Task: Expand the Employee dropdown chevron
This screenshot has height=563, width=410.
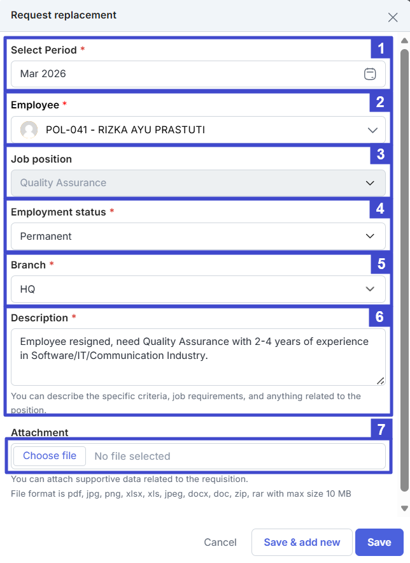Action: coord(372,130)
